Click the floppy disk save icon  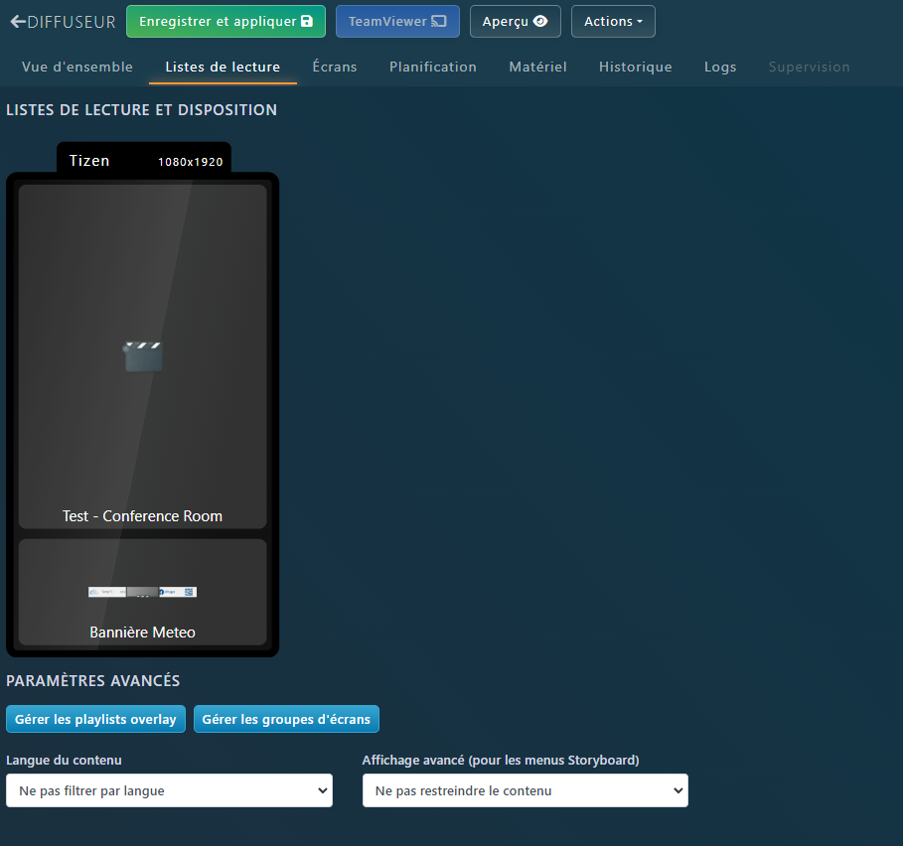coord(307,22)
